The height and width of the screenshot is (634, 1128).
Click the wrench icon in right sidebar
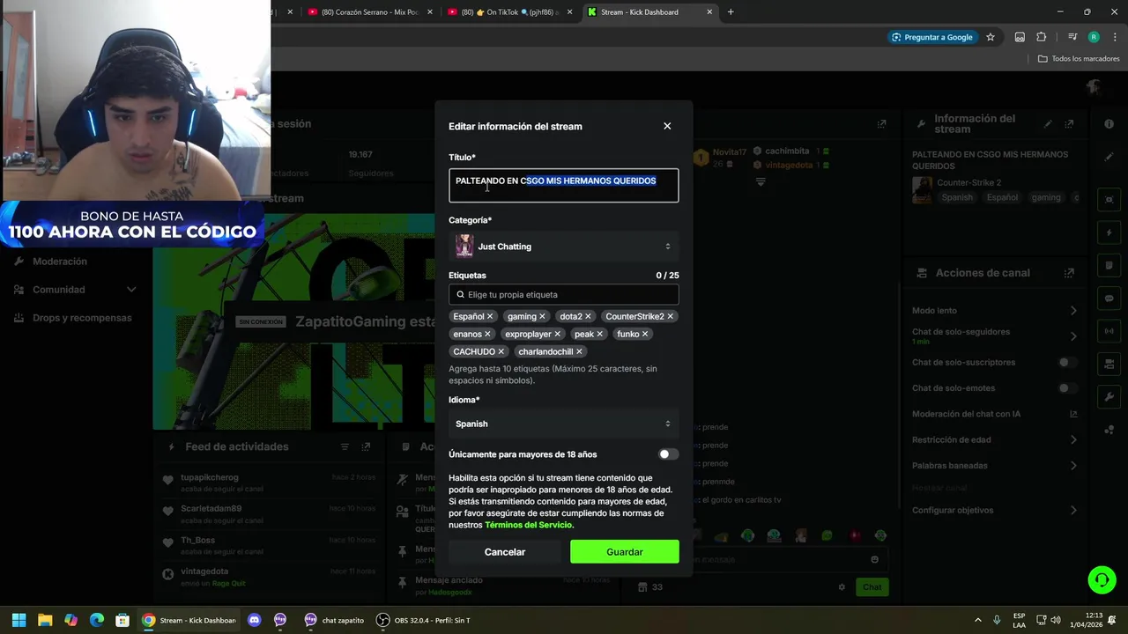point(1109,397)
